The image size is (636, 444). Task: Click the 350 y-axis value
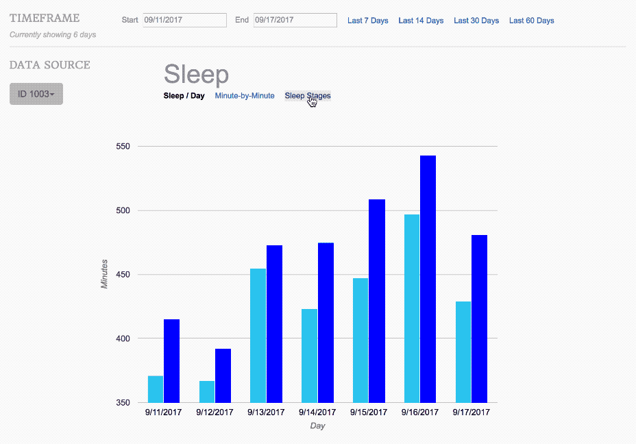[123, 403]
